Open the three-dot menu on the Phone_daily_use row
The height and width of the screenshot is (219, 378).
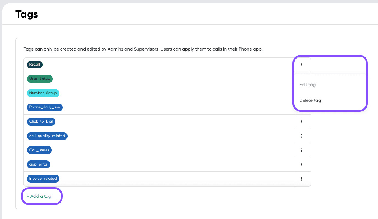302,107
